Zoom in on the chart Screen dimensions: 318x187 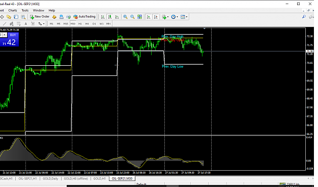point(125,17)
